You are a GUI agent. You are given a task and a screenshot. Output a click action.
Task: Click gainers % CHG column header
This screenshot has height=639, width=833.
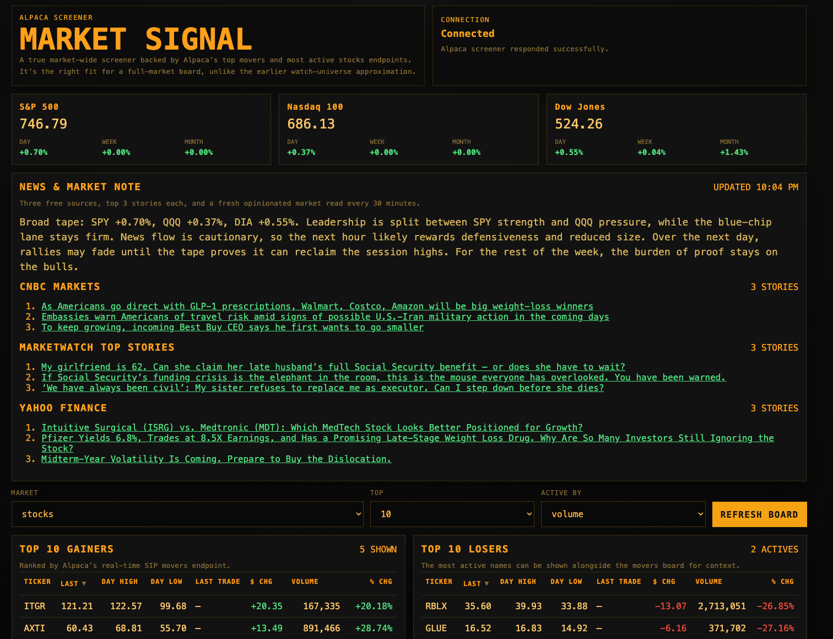(x=381, y=582)
